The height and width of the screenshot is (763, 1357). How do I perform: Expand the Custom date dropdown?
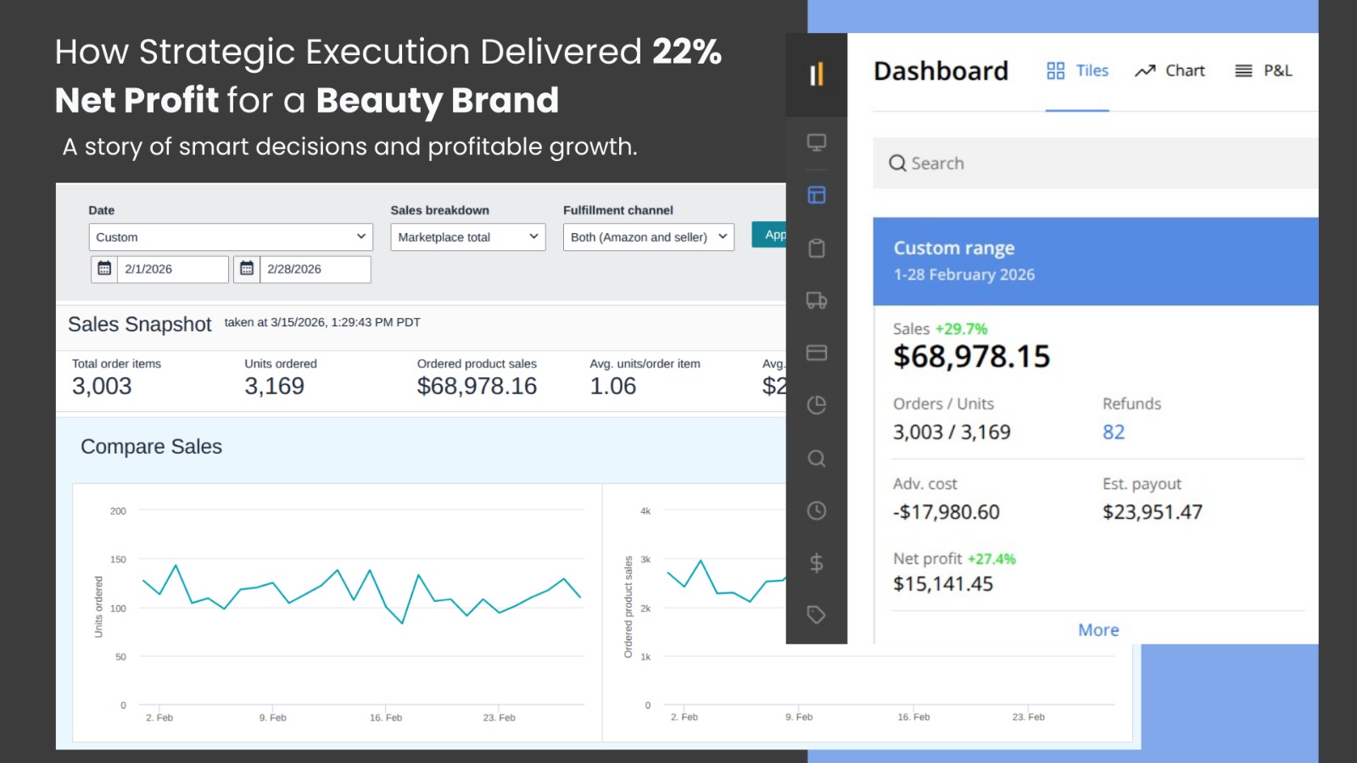[x=230, y=237]
